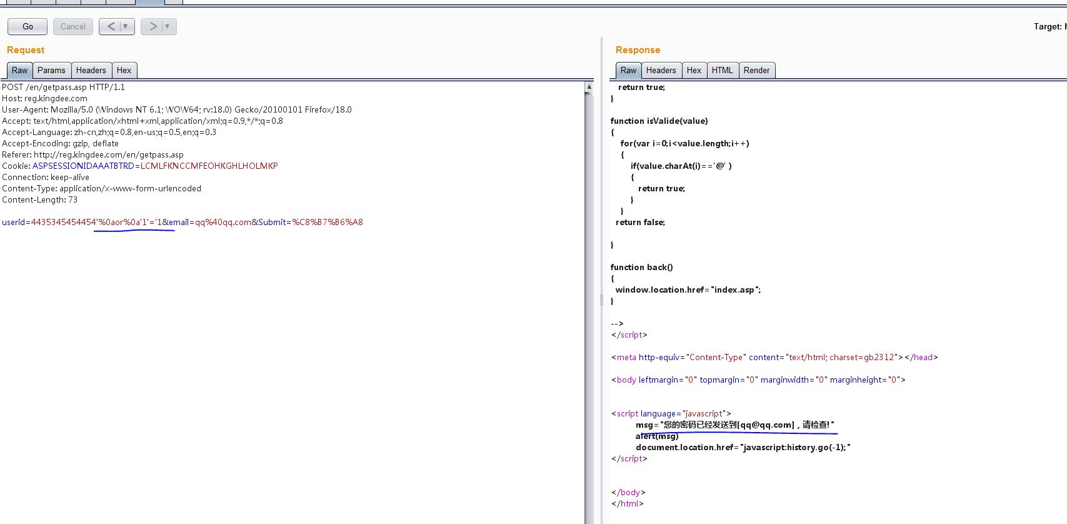Click the alert(msg) line
This screenshot has height=524, width=1067.
point(657,436)
